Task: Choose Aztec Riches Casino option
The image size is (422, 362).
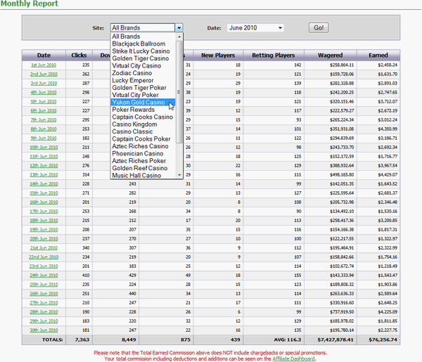Action: click(x=143, y=146)
